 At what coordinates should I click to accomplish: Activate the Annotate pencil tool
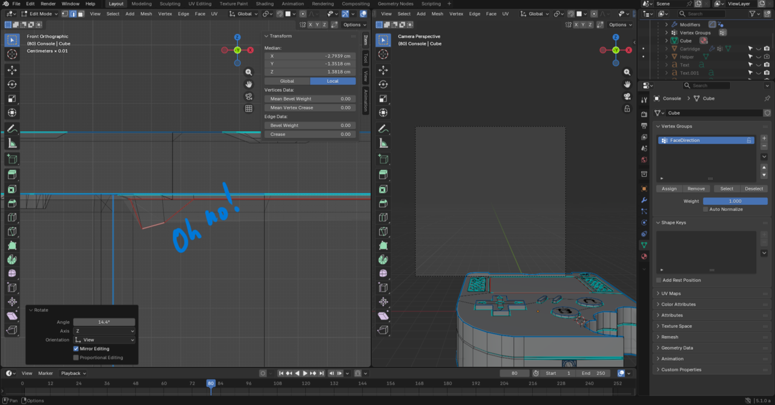click(x=12, y=129)
